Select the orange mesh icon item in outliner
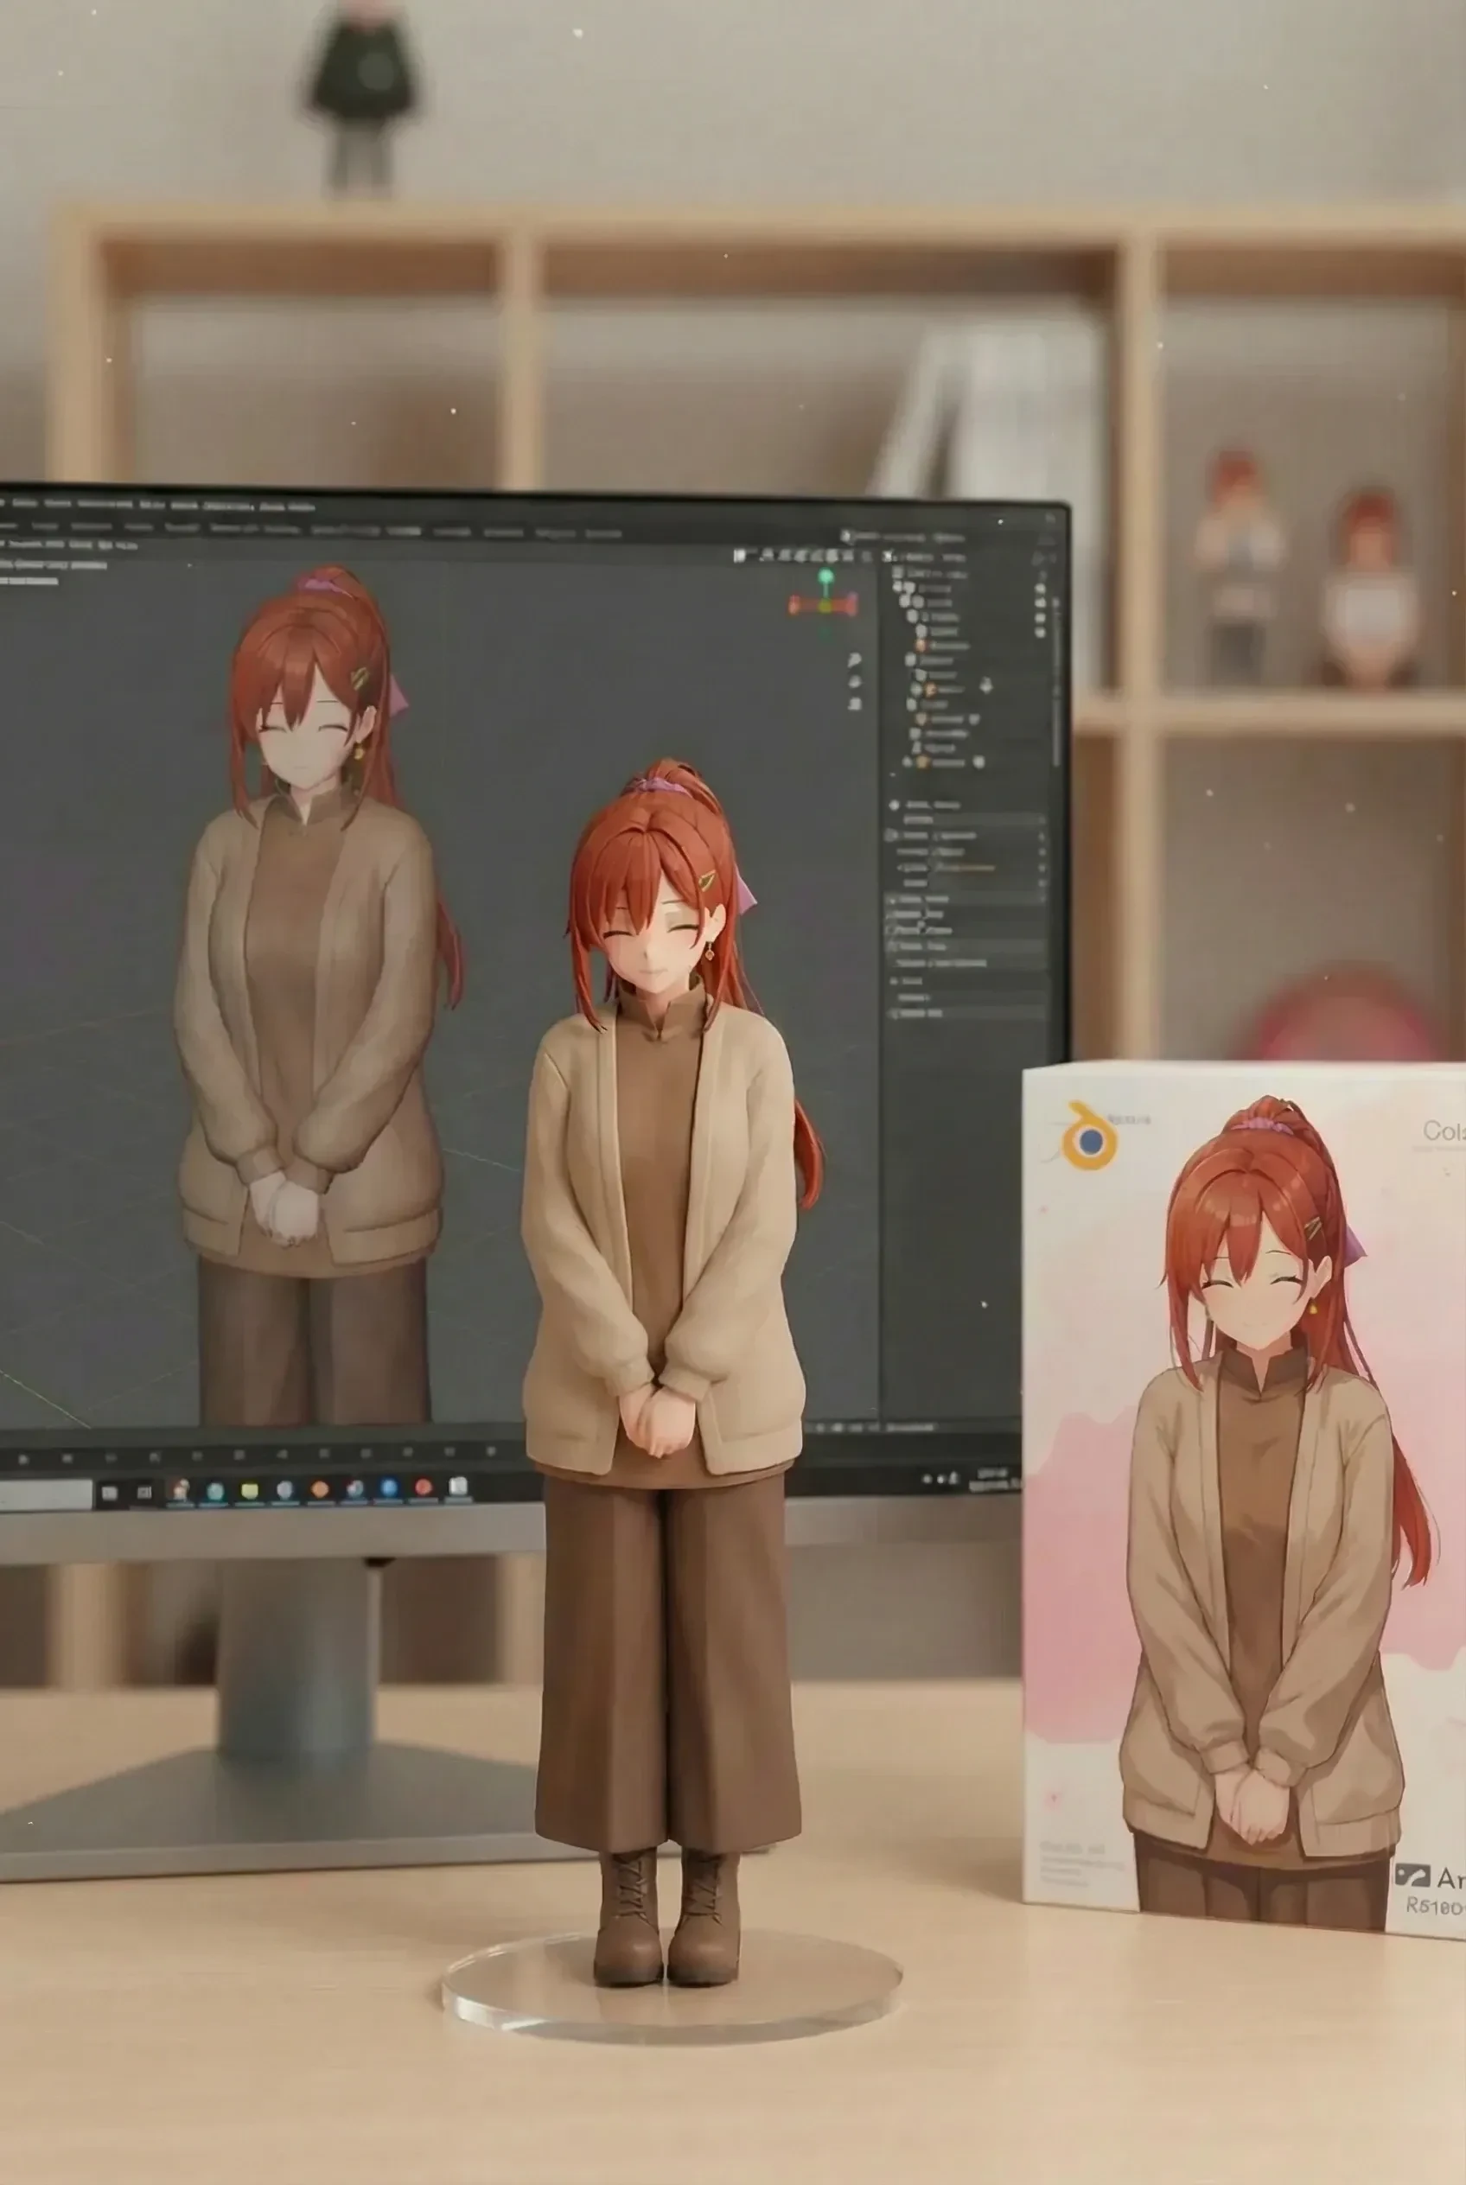Screen dimensions: 1466x2185 921,645
